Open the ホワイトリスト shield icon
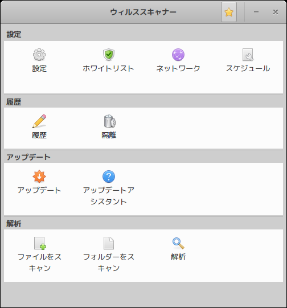 [x=109, y=55]
